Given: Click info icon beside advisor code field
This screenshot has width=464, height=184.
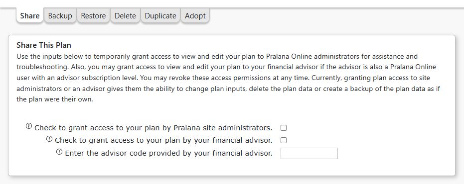Looking at the screenshot, I should click(59, 152).
